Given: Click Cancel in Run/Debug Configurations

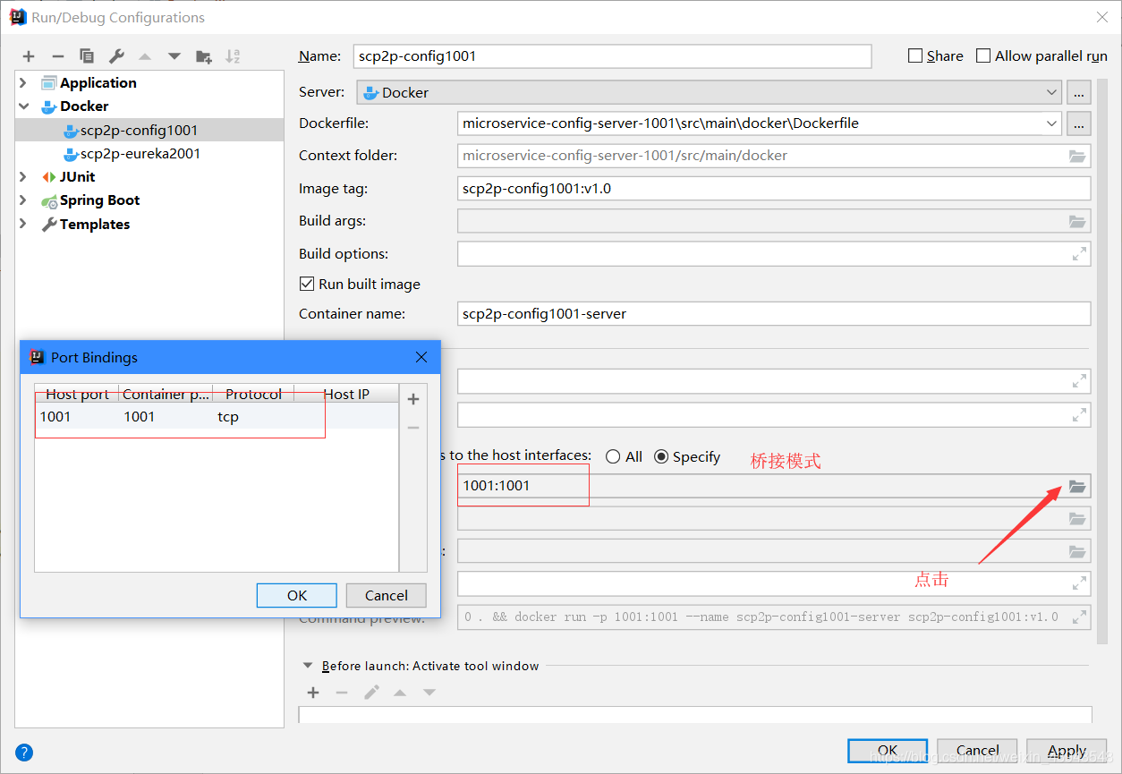Looking at the screenshot, I should click(x=977, y=751).
